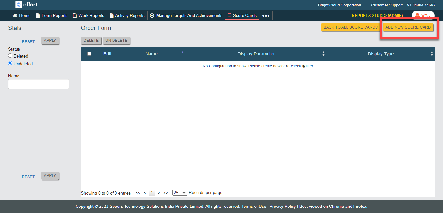Jump to last page arrows
Image resolution: width=443 pixels, height=213 pixels.
pyautogui.click(x=166, y=193)
